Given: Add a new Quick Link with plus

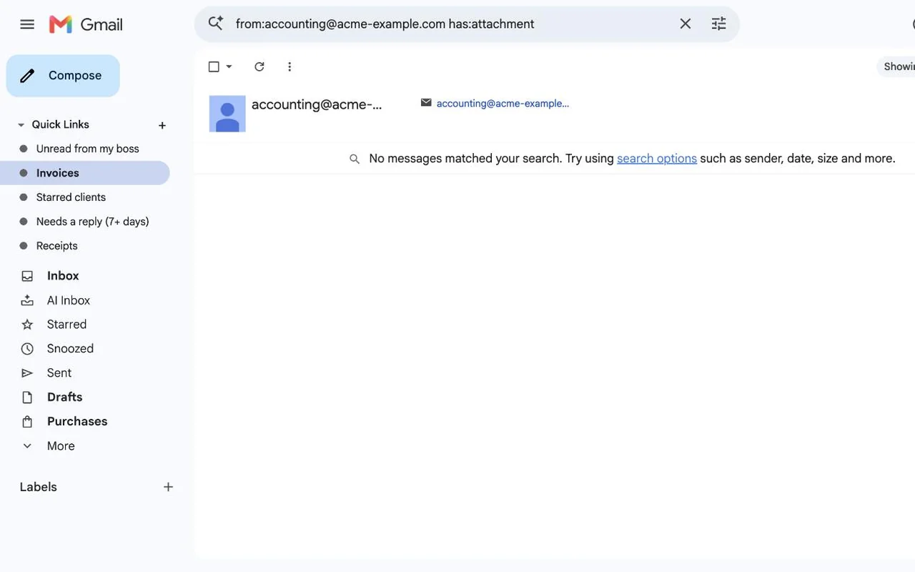Looking at the screenshot, I should click(x=162, y=125).
